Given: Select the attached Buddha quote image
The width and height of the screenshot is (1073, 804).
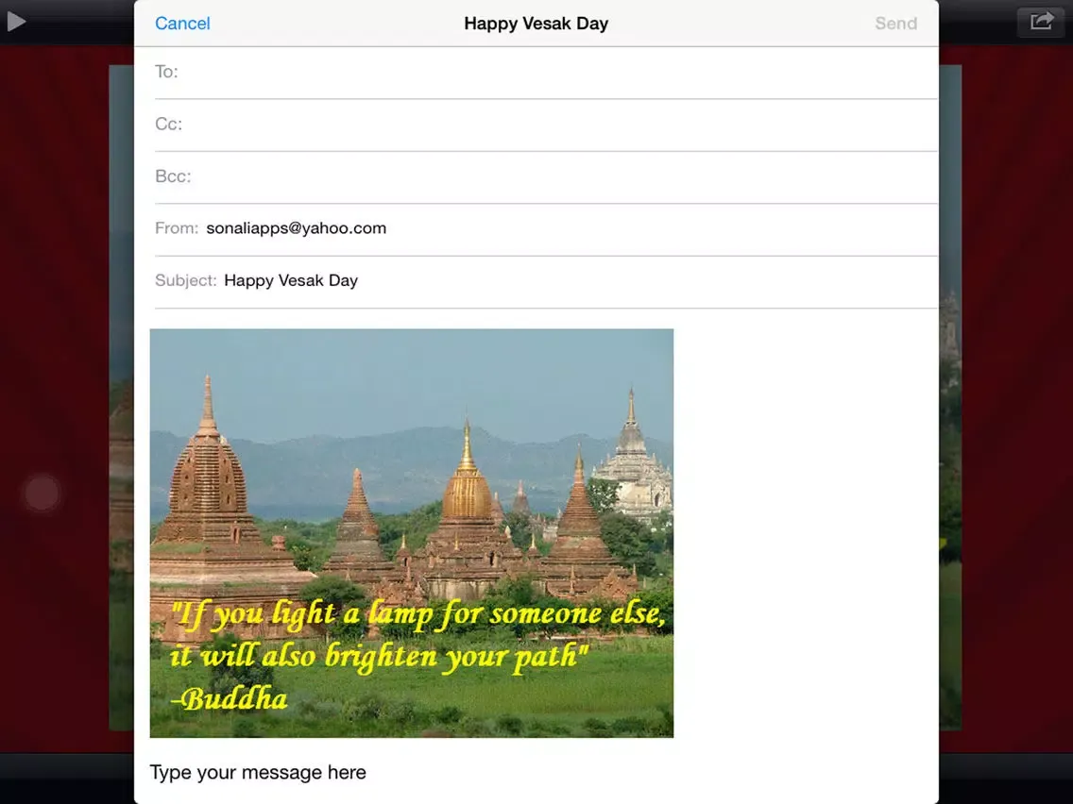Looking at the screenshot, I should point(411,533).
